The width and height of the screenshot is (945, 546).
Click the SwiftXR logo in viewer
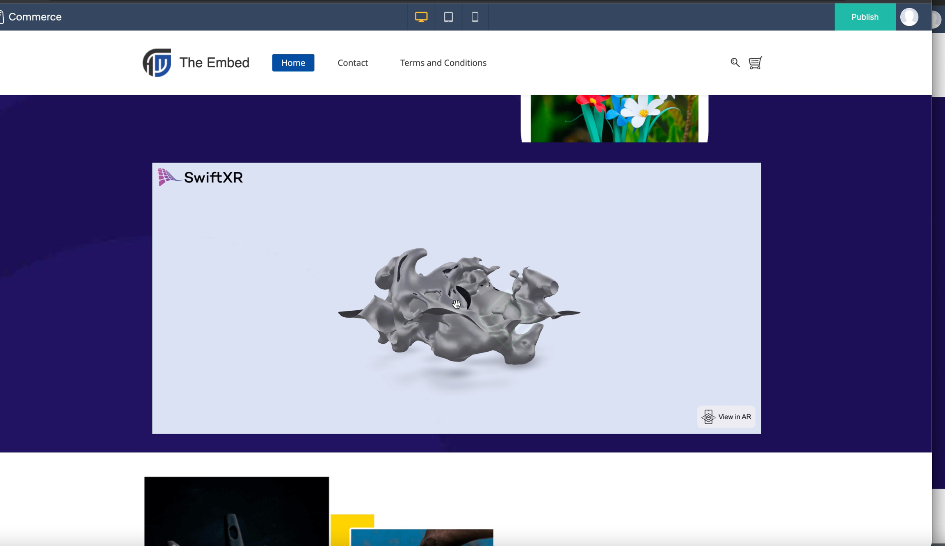201,177
